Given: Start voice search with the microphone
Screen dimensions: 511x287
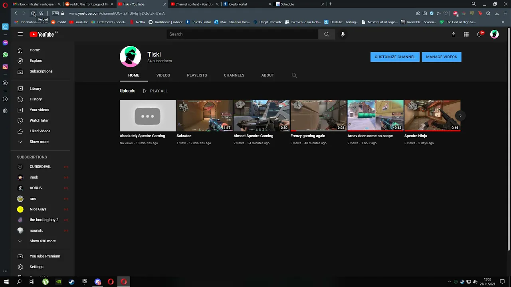Looking at the screenshot, I should click(343, 34).
